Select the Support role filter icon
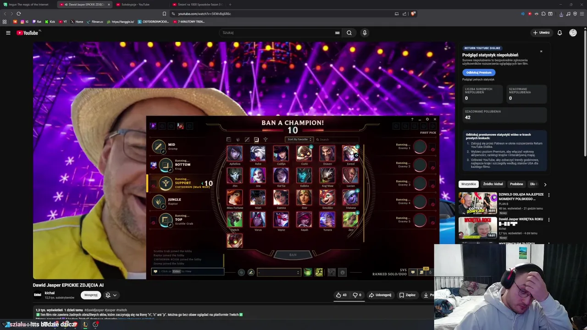The image size is (587, 330). (265, 139)
